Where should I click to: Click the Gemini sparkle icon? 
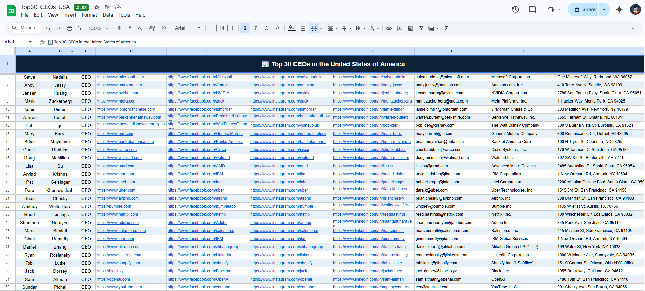pyautogui.click(x=619, y=9)
